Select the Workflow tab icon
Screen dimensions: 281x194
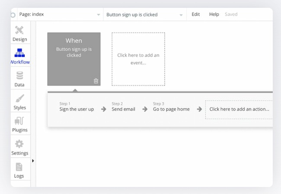(19, 53)
